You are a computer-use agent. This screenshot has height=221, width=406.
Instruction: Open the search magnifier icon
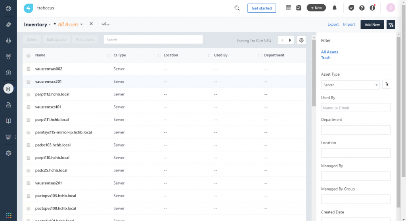tap(237, 8)
